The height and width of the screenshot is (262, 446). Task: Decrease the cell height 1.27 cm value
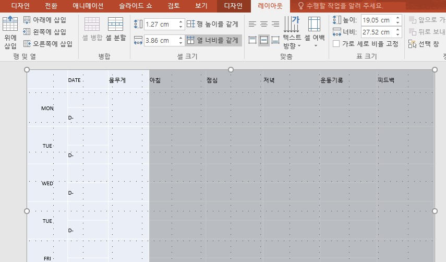coord(180,27)
